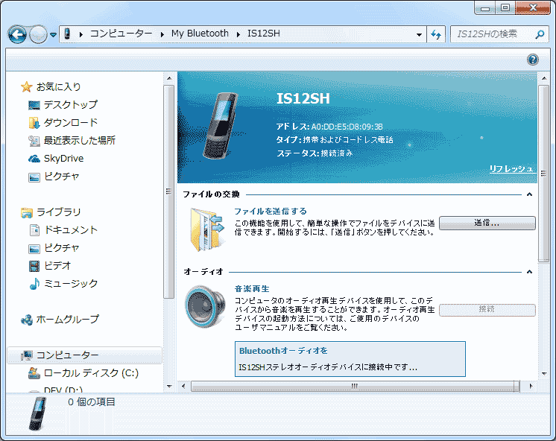Click the 送信... button
The image size is (556, 441).
pyautogui.click(x=487, y=223)
